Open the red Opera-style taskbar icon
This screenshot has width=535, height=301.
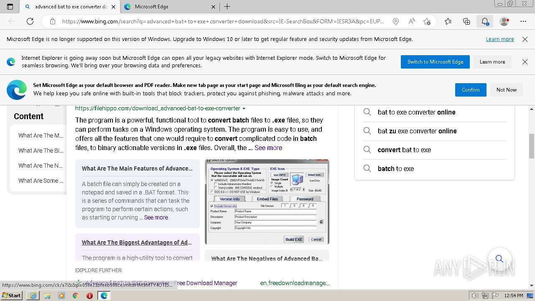coord(89,296)
